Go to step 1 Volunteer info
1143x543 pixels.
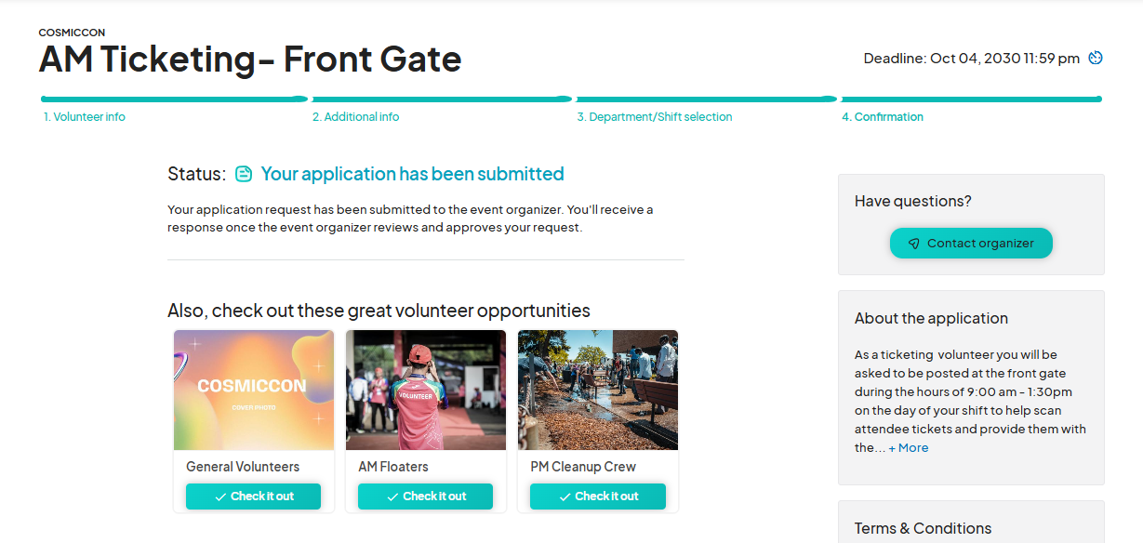85,117
